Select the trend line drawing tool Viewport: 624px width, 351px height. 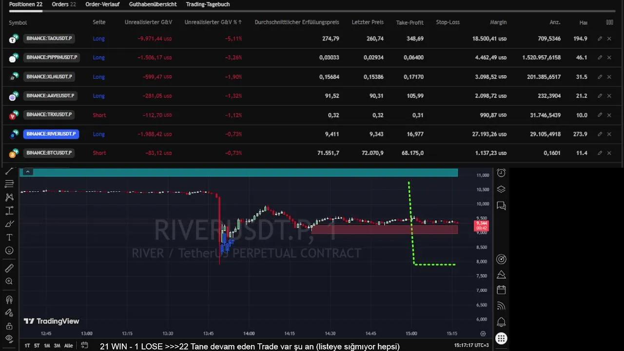tap(9, 171)
